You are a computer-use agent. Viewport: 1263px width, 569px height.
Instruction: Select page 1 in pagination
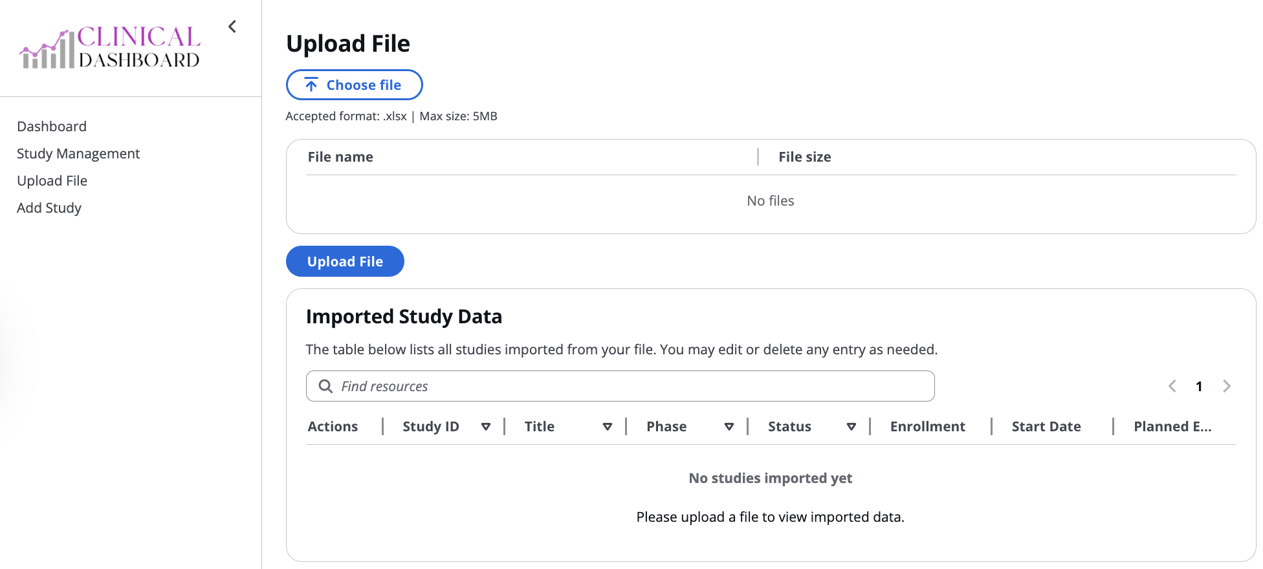coord(1199,386)
